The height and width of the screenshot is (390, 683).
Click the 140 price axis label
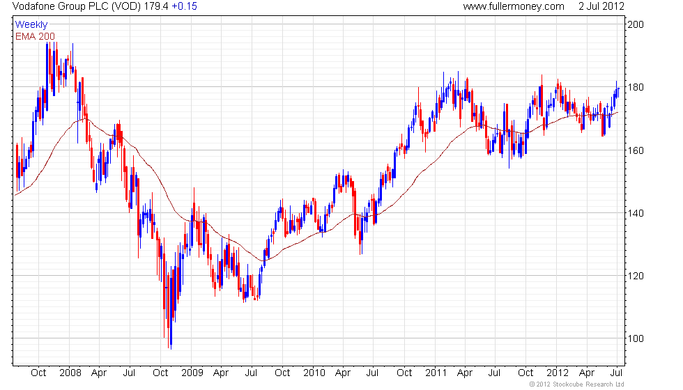tap(635, 213)
